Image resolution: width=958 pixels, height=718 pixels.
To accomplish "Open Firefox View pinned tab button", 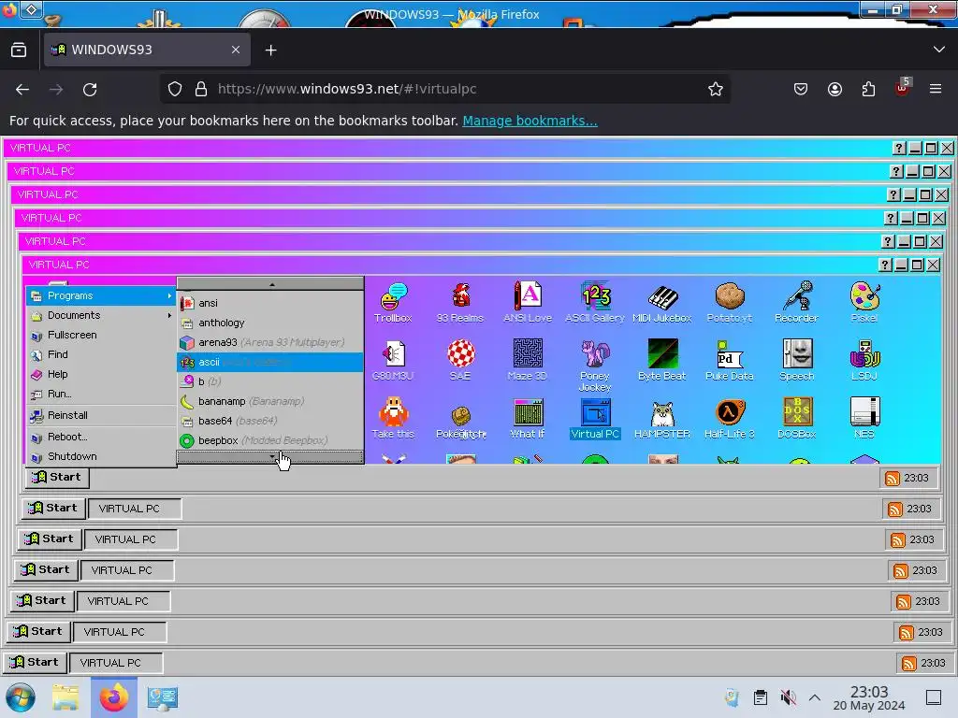I will coord(19,50).
